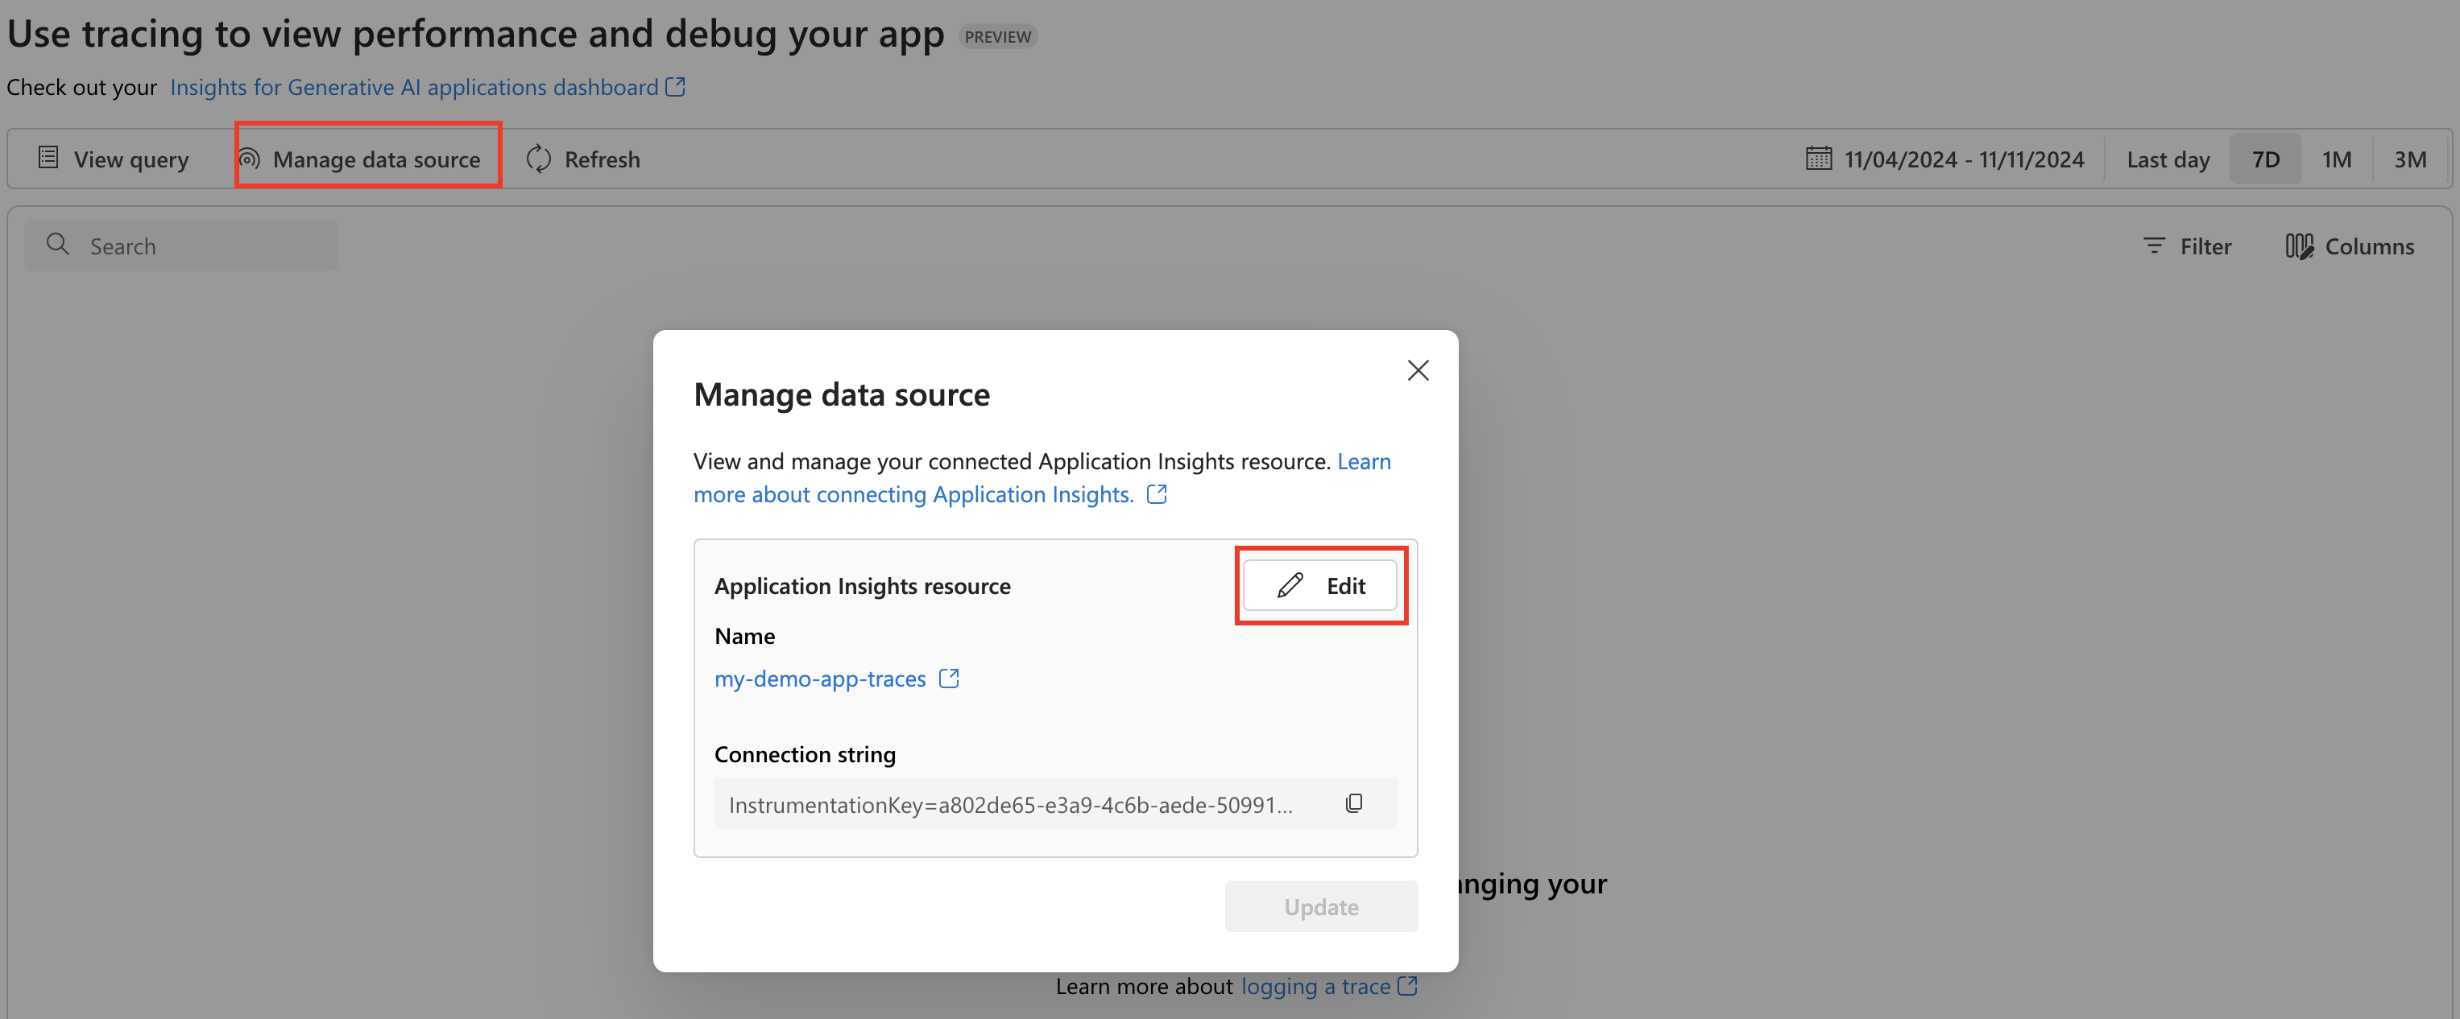The image size is (2460, 1019).
Task: Click the Update button
Action: click(1321, 906)
